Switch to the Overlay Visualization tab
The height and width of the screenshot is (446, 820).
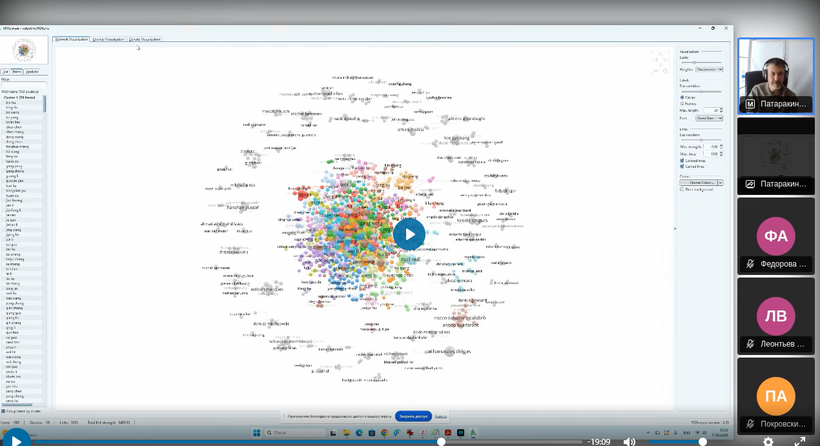108,39
